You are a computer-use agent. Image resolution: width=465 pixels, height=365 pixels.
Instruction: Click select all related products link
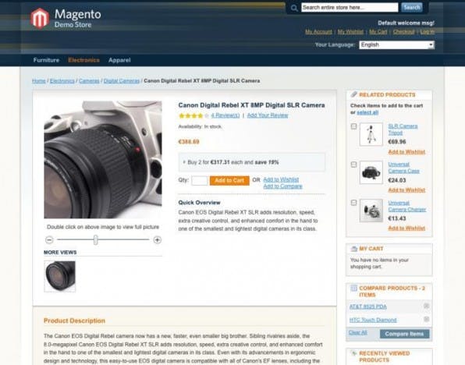click(x=367, y=112)
